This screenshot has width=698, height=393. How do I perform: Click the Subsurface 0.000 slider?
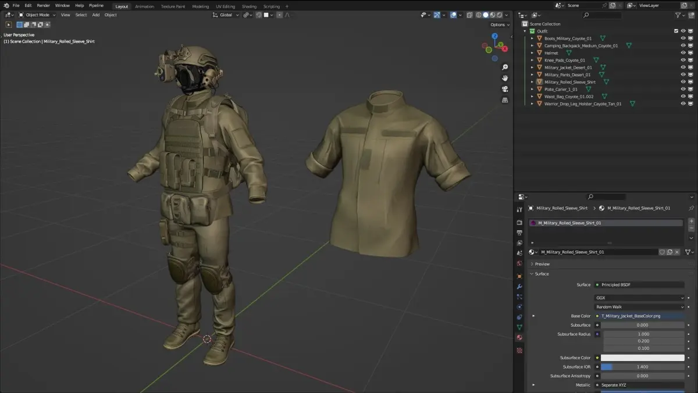click(643, 325)
